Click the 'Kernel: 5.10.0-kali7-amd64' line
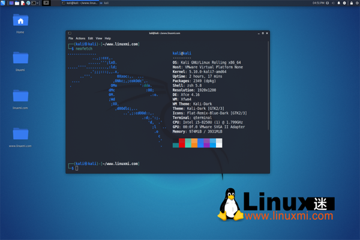 click(x=200, y=71)
